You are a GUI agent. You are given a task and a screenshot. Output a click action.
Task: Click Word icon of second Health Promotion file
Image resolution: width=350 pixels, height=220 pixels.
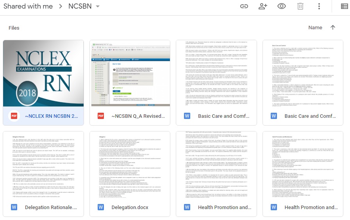[x=274, y=207]
